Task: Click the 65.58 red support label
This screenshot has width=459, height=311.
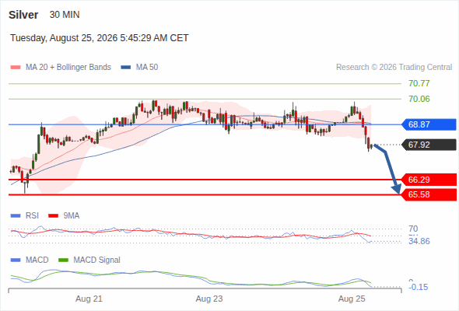Action: [429, 194]
